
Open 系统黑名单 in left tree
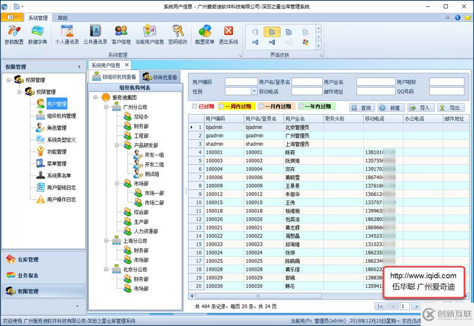59,175
